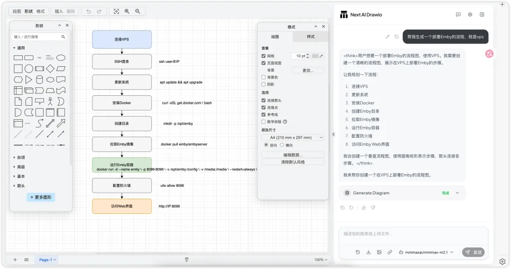
Task: Collapse the Next AI Drawio chat panel
Action: (482, 15)
